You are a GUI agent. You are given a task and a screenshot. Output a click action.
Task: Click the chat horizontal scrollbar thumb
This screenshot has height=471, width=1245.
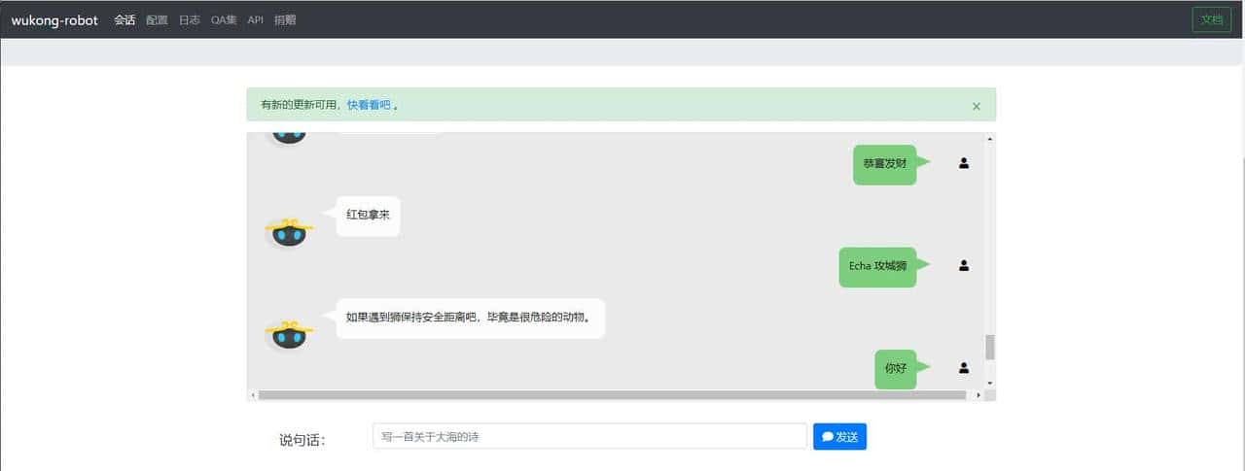click(x=613, y=395)
